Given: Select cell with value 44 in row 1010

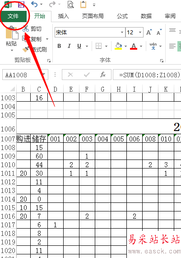Looking at the screenshot, I should point(39,164).
